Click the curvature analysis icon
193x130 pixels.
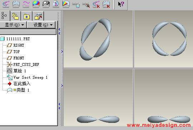pyautogui.click(x=6, y=4)
